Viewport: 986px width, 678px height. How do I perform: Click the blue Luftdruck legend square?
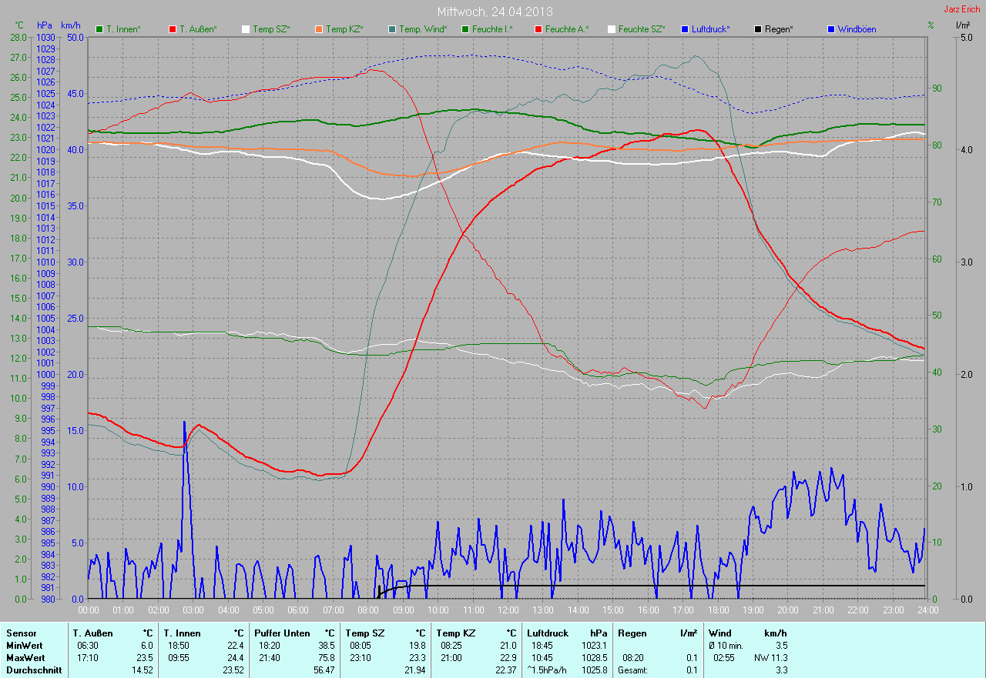tap(685, 29)
